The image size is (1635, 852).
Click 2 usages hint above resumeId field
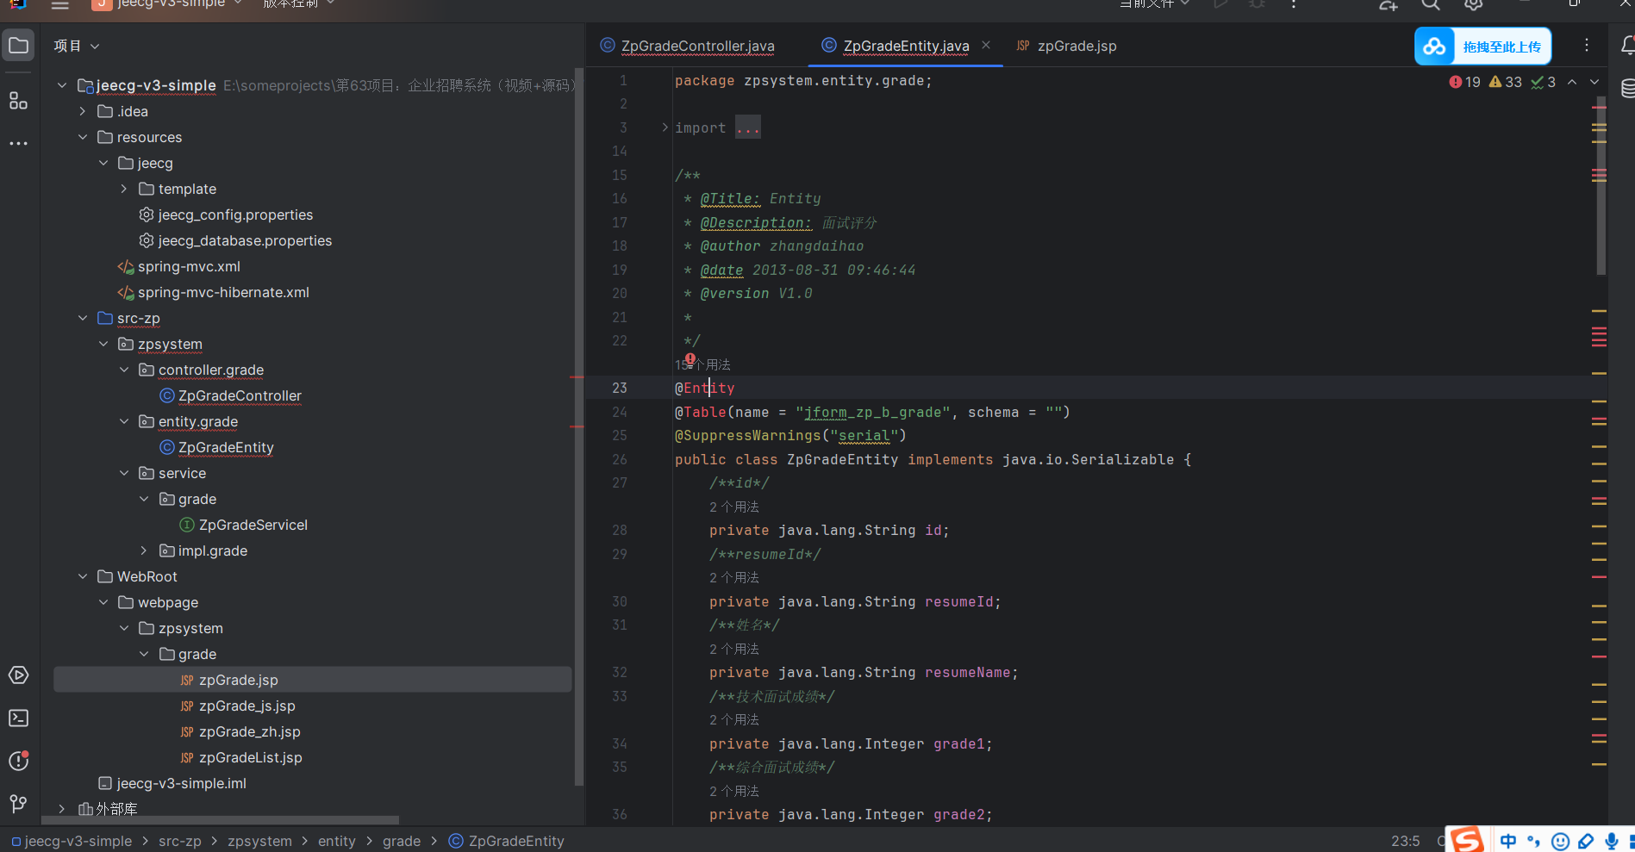point(734,578)
